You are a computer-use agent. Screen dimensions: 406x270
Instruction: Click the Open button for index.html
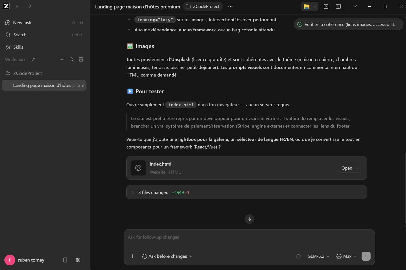(347, 168)
